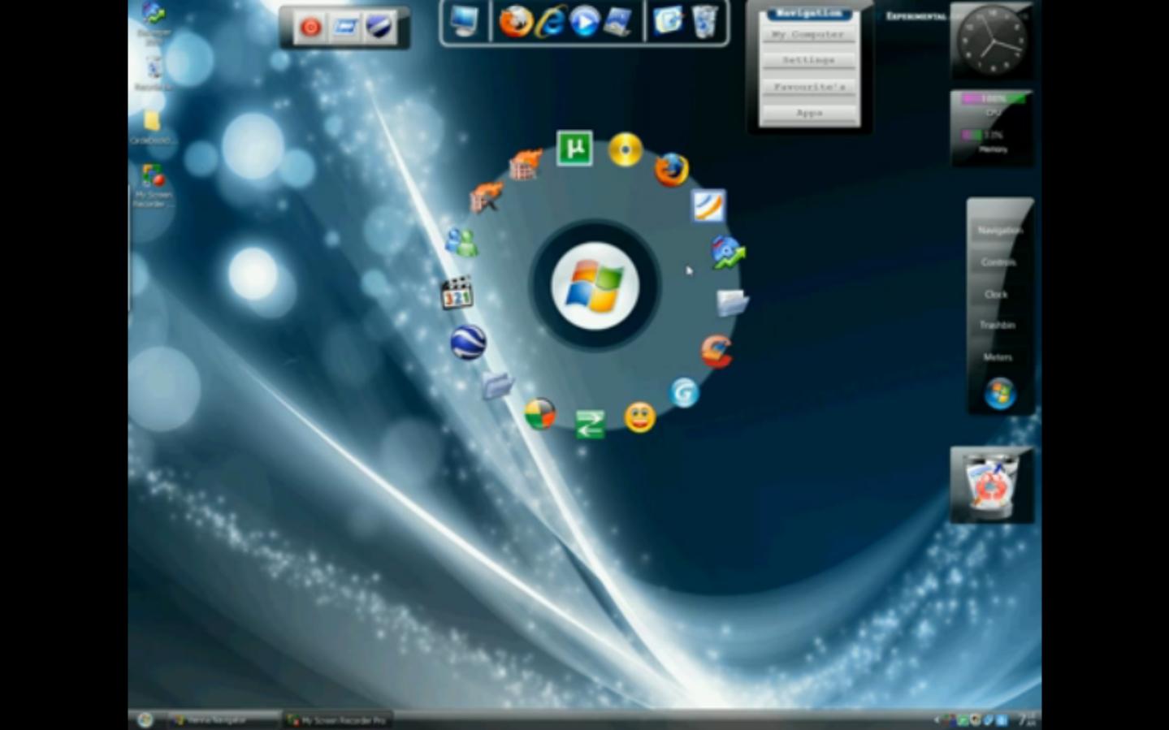Select Settings in the Navigation panel
Viewport: 1169px width, 730px height.
coord(808,61)
